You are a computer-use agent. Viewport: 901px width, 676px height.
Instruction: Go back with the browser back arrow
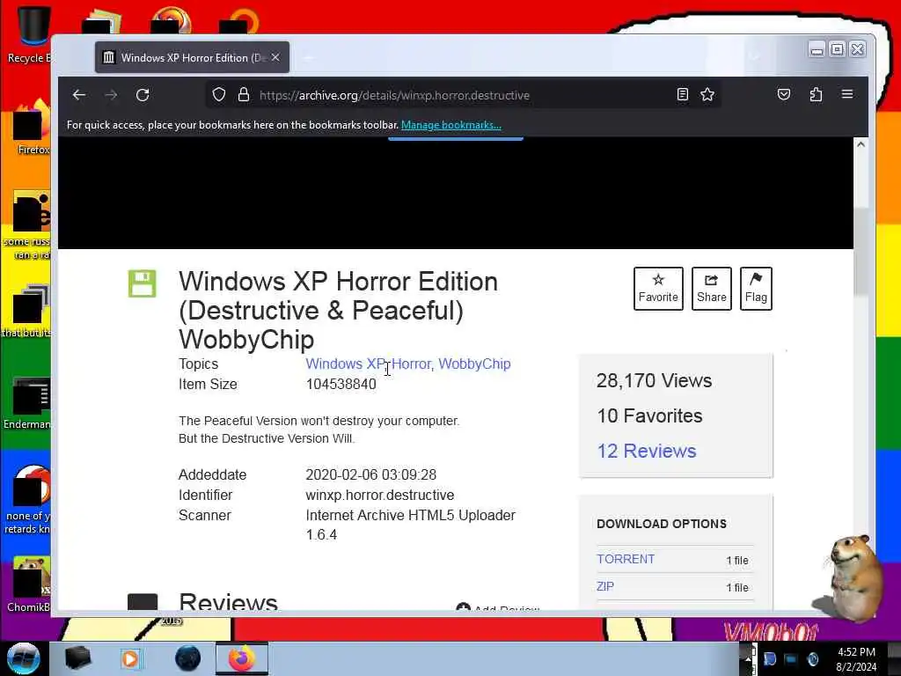(x=79, y=95)
